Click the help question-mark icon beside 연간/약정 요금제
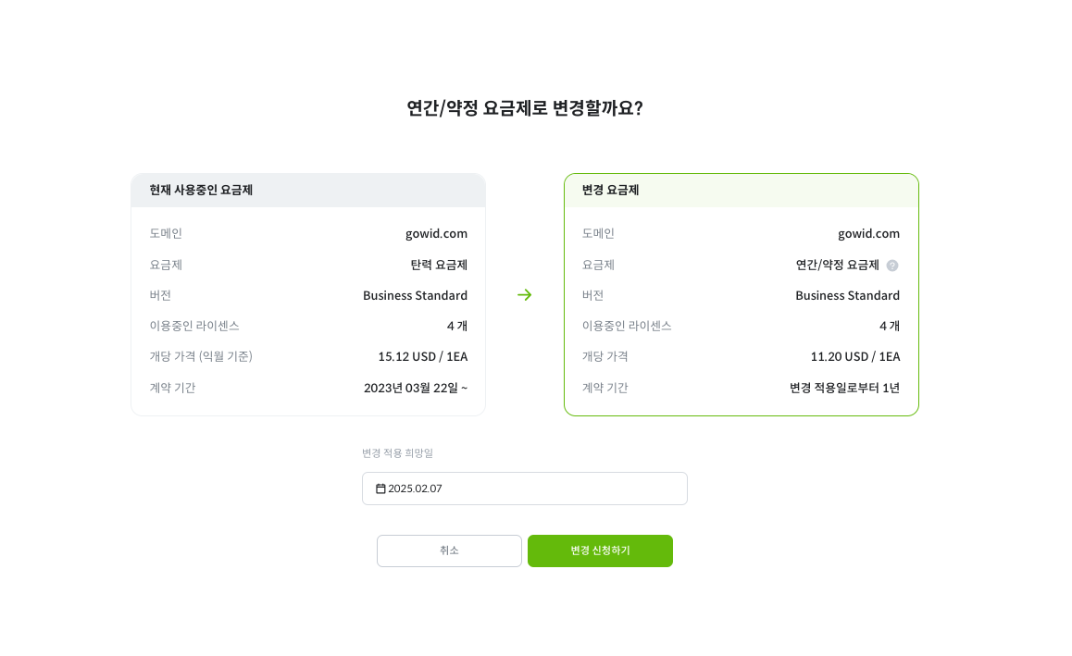 click(x=892, y=266)
